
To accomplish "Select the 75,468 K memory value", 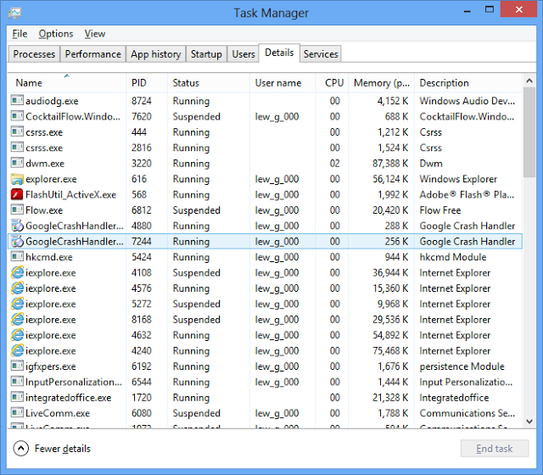I will (x=390, y=350).
